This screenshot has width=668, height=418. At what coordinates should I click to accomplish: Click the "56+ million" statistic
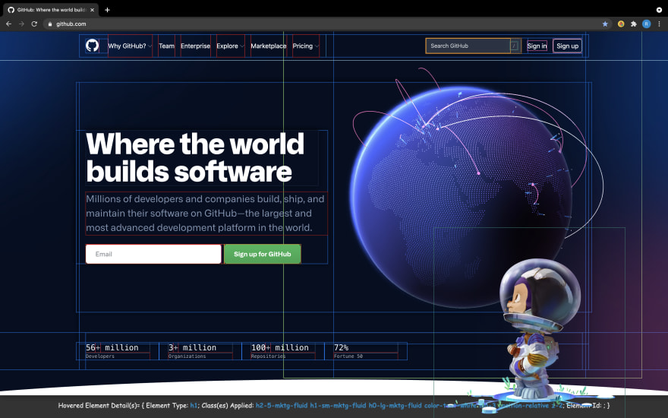112,347
